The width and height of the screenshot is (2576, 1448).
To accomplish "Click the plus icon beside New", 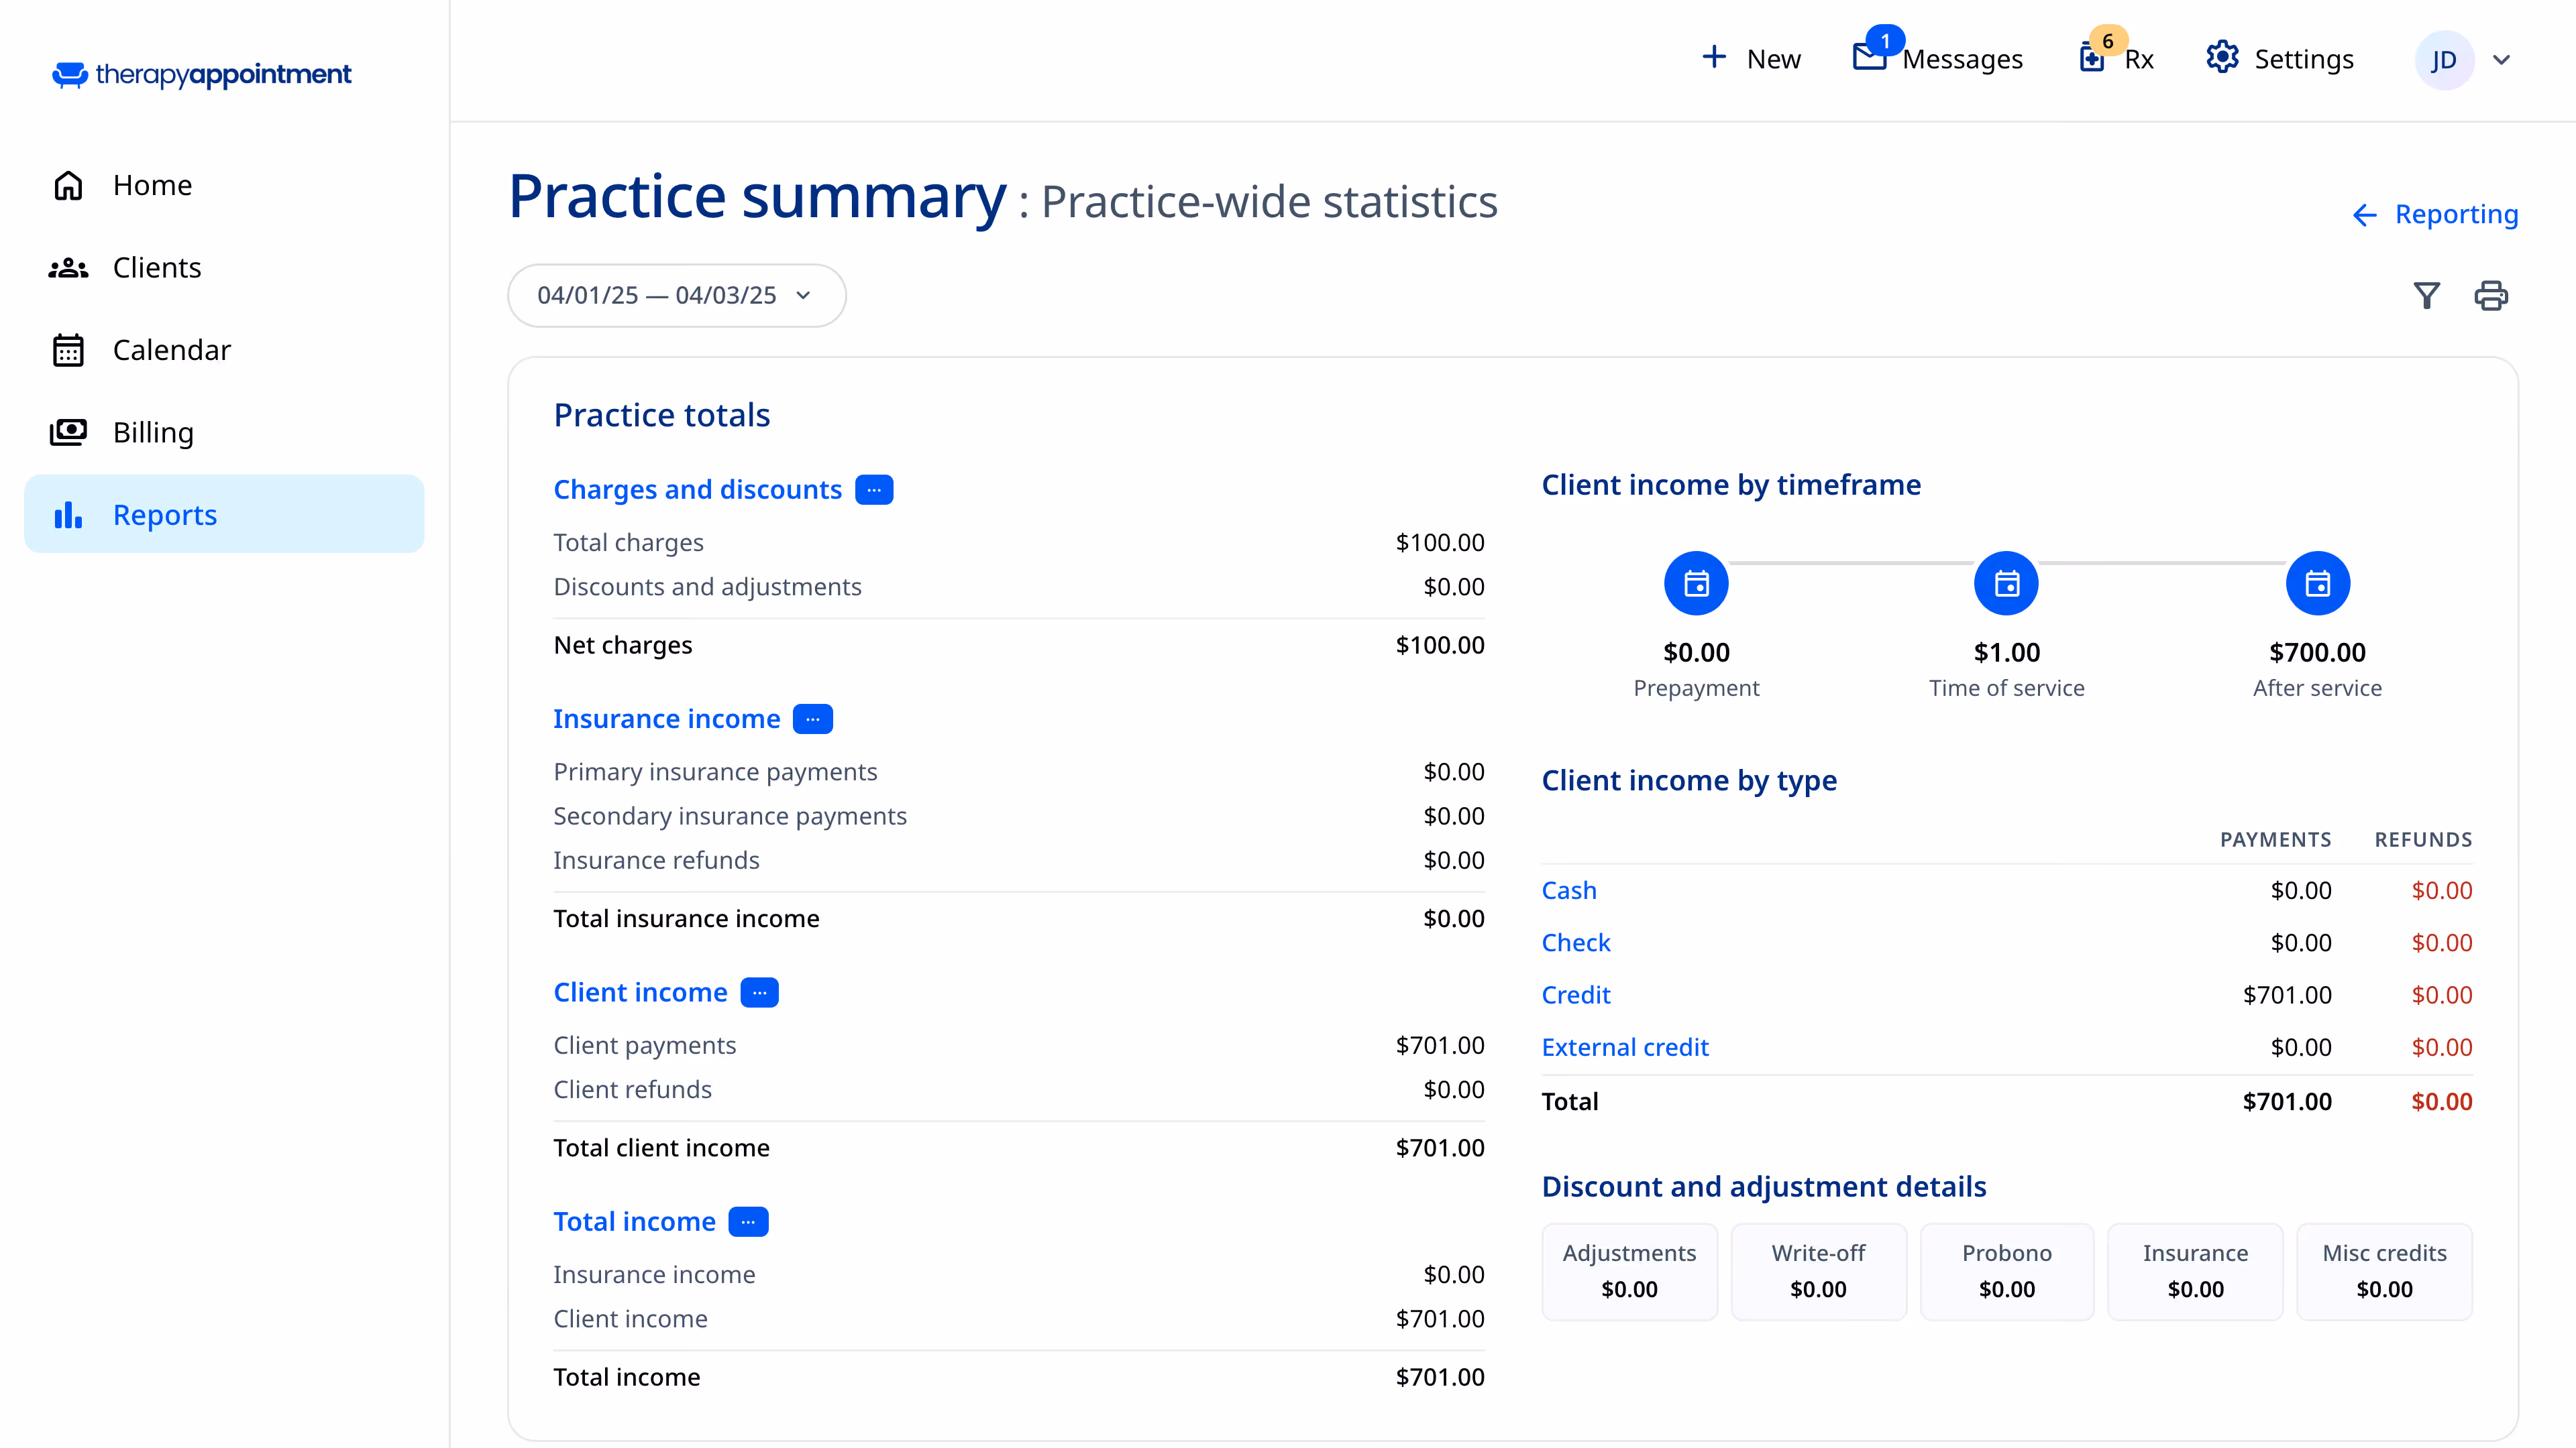I will click(x=1714, y=57).
